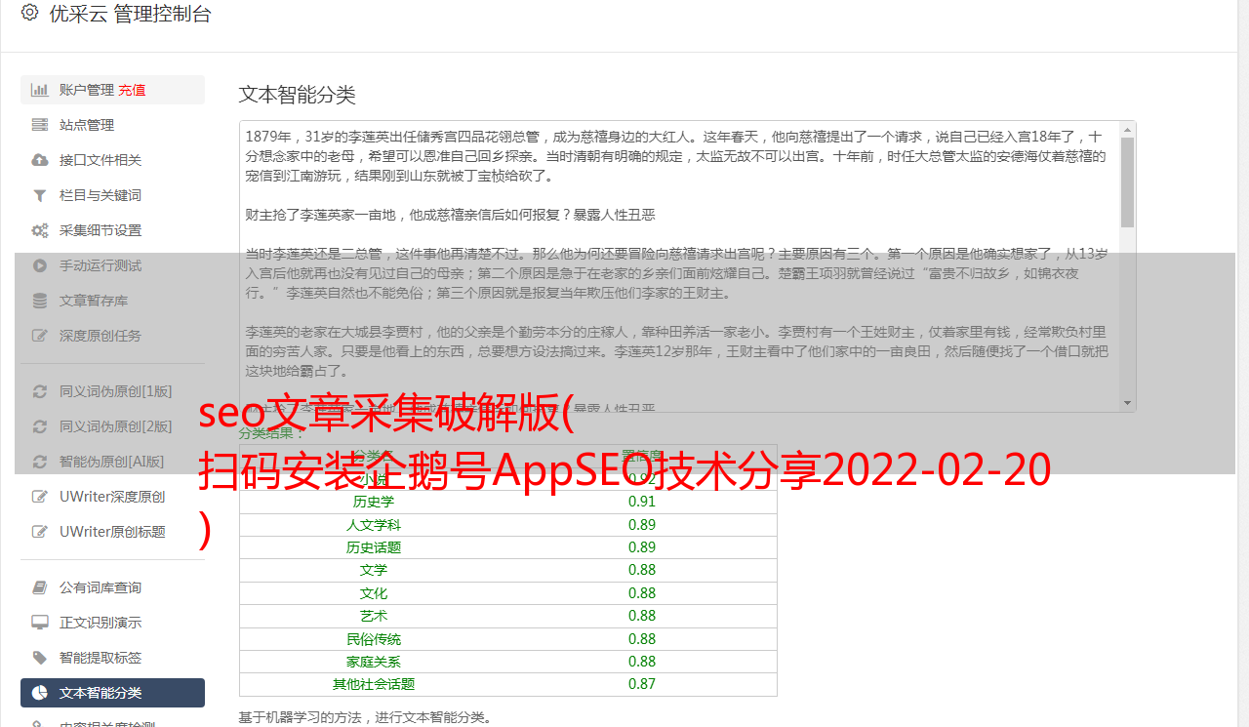Screen dimensions: 1249x727
Task: Click the cloud download icon for 接口文件相关
Action: [x=40, y=160]
